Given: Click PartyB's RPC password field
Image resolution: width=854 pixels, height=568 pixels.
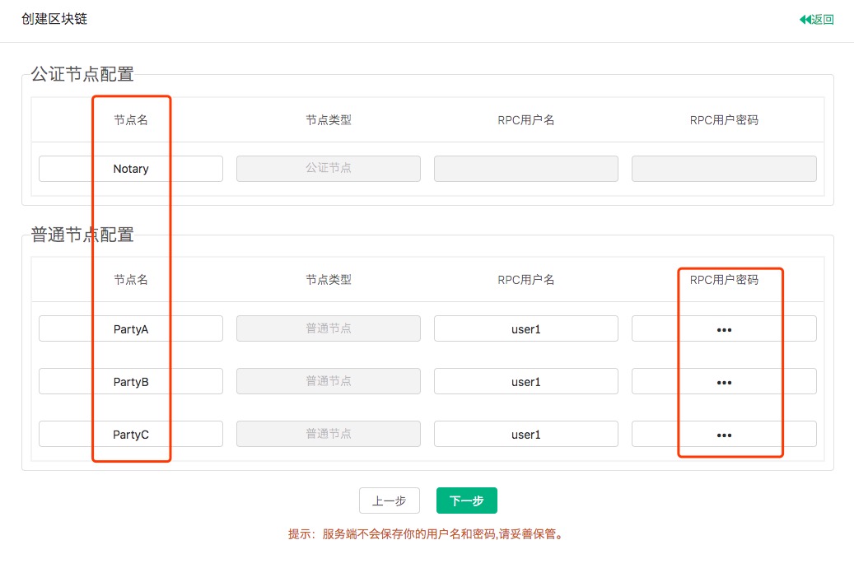Looking at the screenshot, I should pos(724,382).
